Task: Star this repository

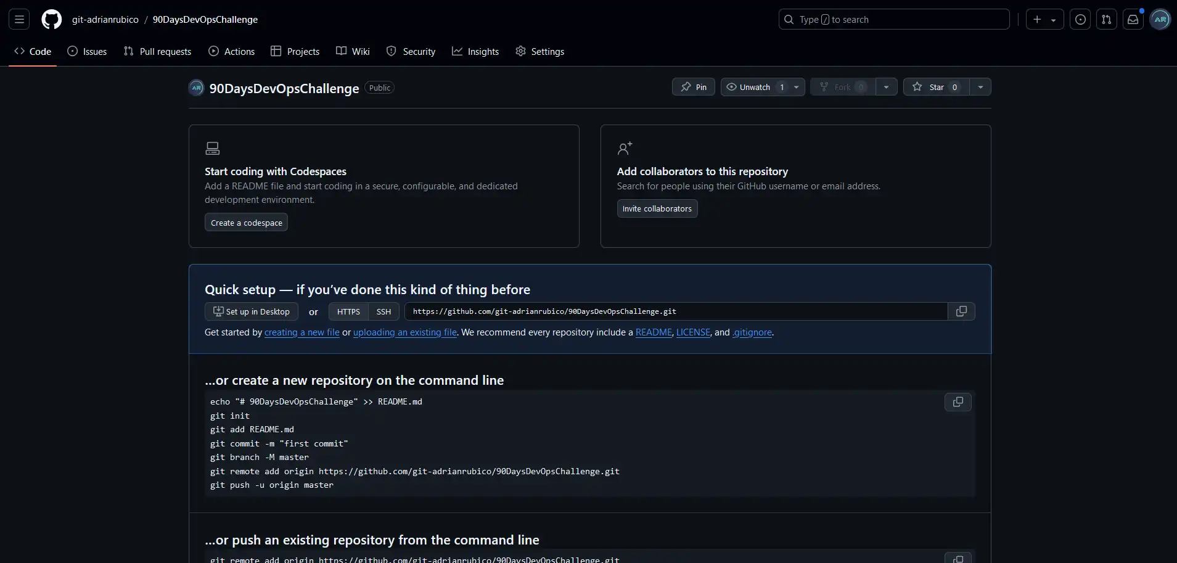Action: 936,87
